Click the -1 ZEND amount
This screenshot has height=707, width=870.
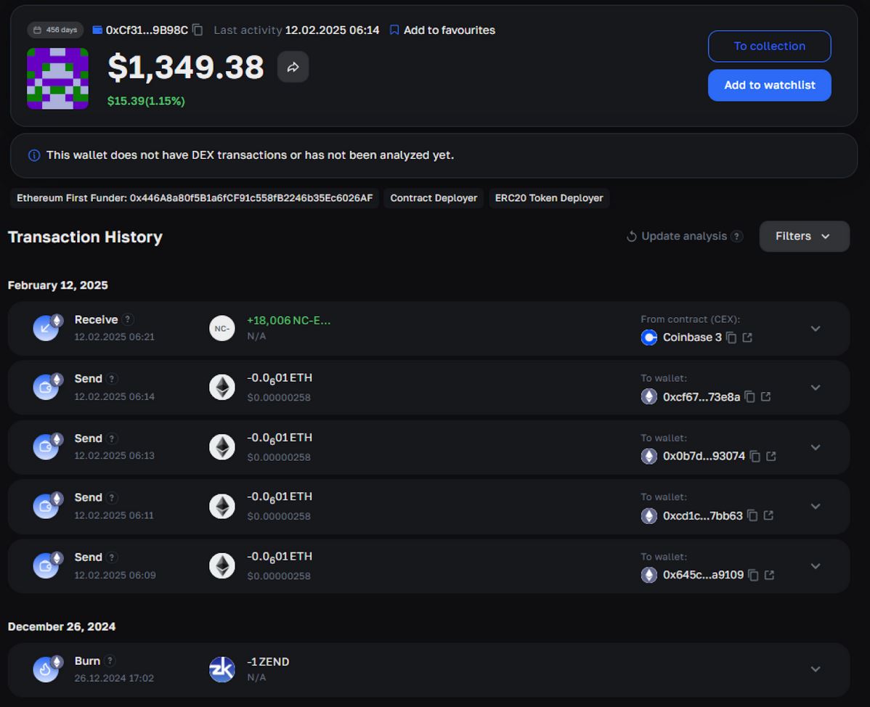click(x=268, y=661)
